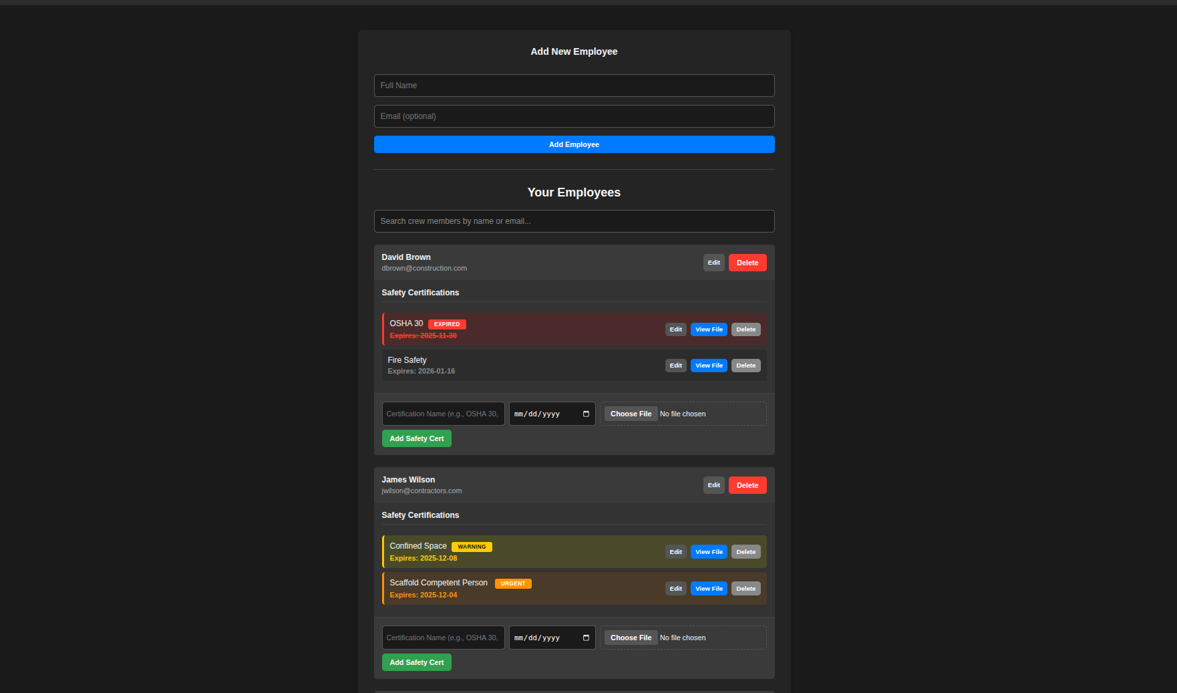Delete the Fire Safety certification

click(x=745, y=365)
